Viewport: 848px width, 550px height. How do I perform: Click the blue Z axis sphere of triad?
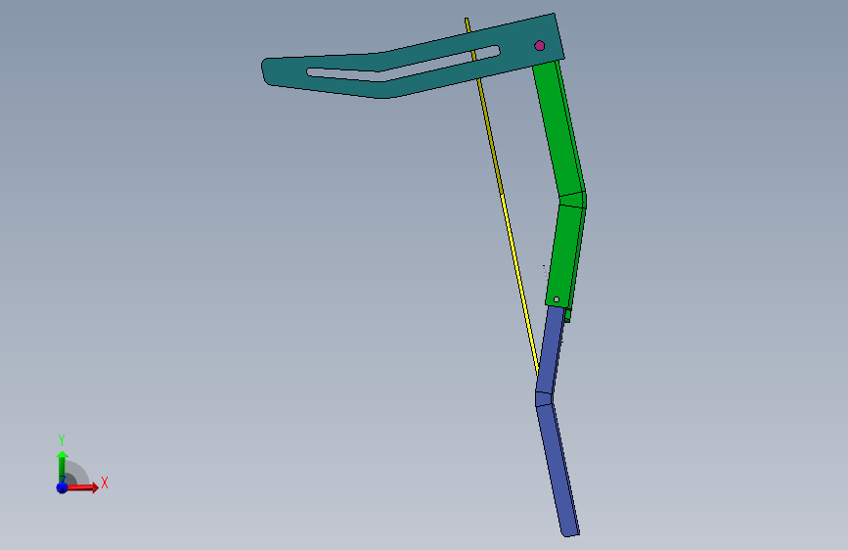(x=62, y=487)
